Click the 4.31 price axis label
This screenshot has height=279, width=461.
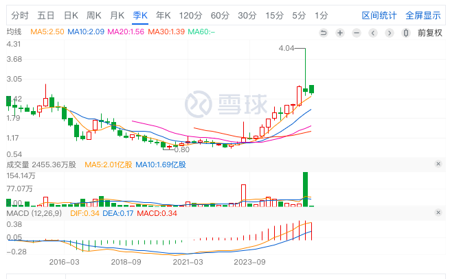click(x=14, y=44)
